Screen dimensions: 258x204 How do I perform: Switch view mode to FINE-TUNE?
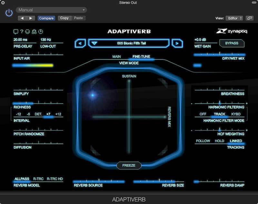click(141, 56)
